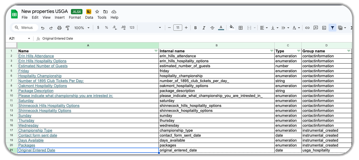Open the vertical align dropdown
Viewport: 359px width, 160px height.
[275, 28]
